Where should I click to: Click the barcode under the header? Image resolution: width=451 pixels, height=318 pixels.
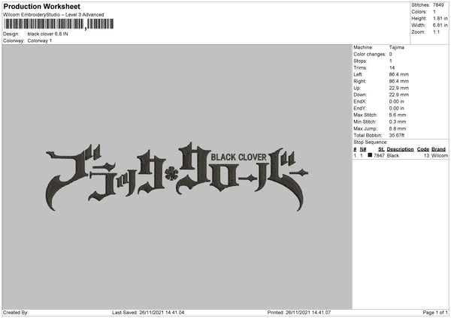coord(59,24)
